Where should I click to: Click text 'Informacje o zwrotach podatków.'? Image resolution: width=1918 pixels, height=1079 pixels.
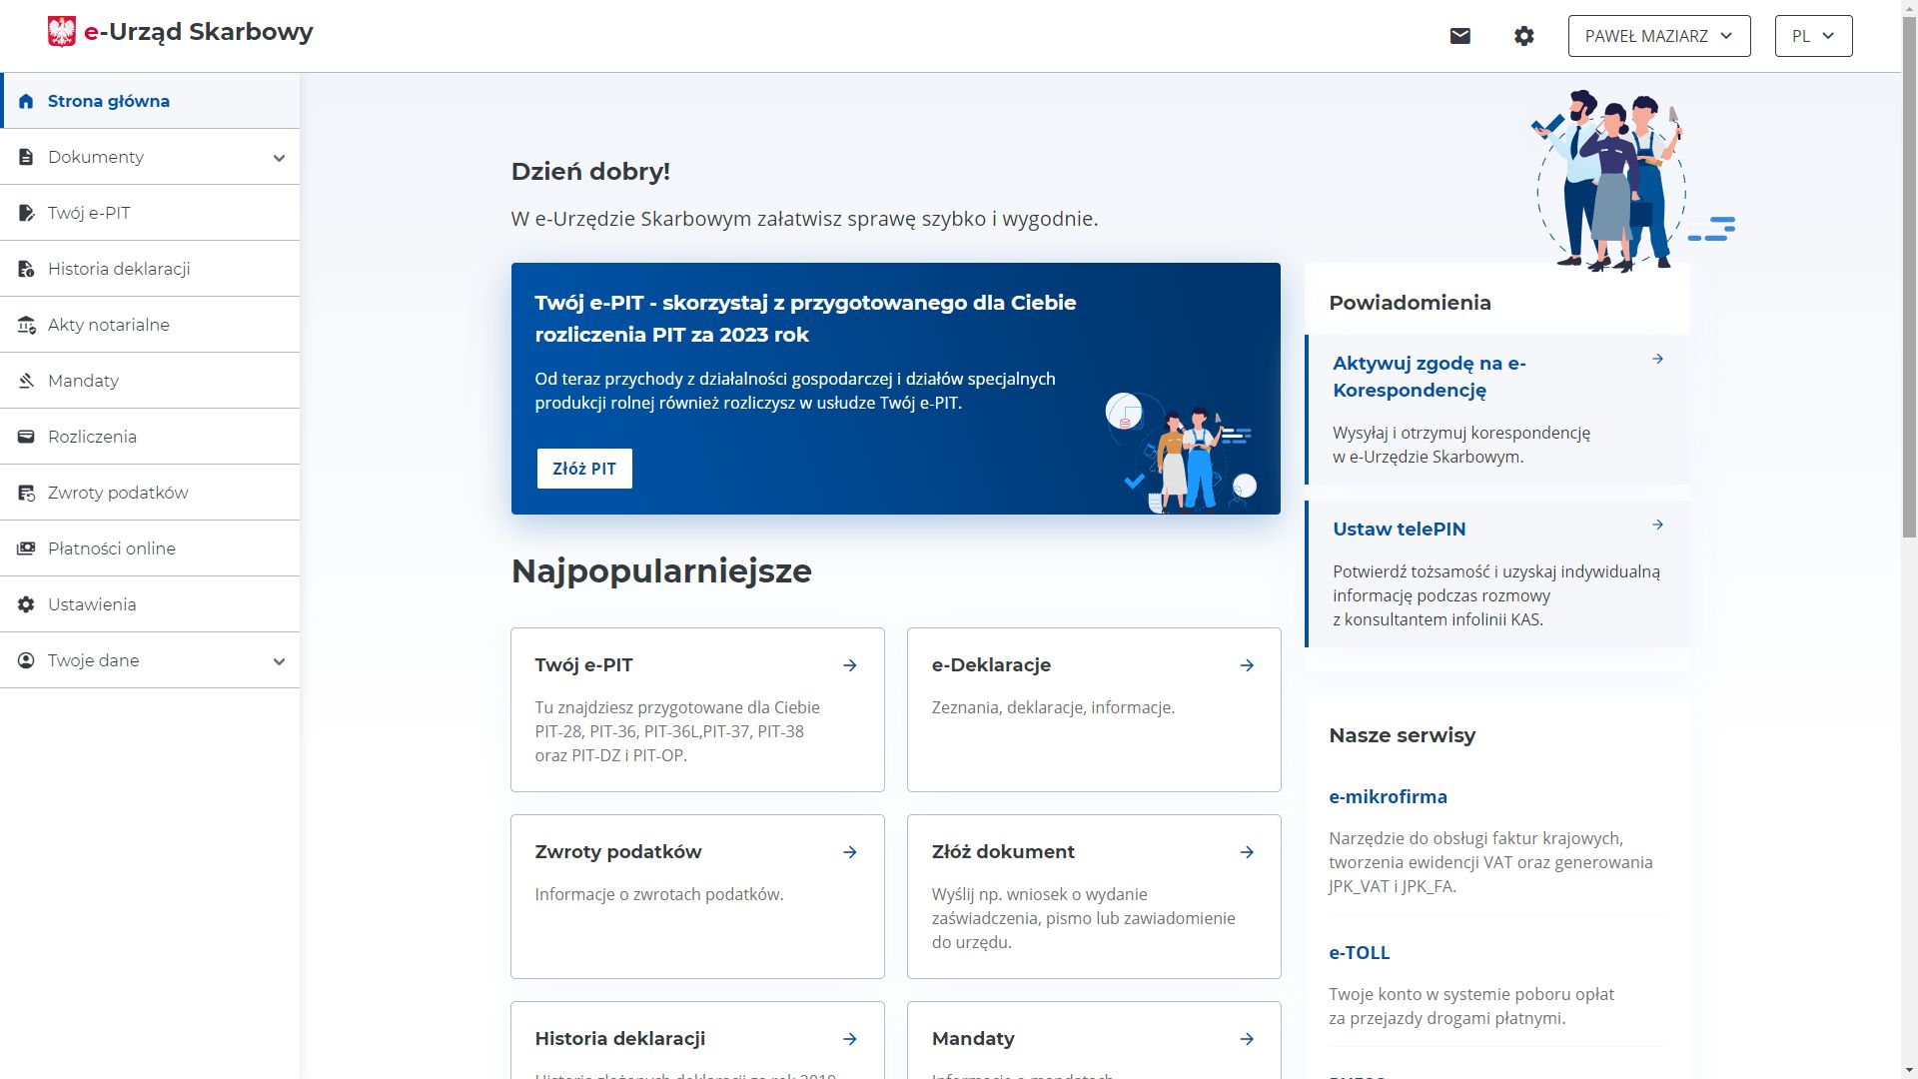pos(659,894)
